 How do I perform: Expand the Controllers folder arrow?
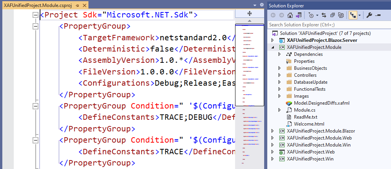point(280,75)
